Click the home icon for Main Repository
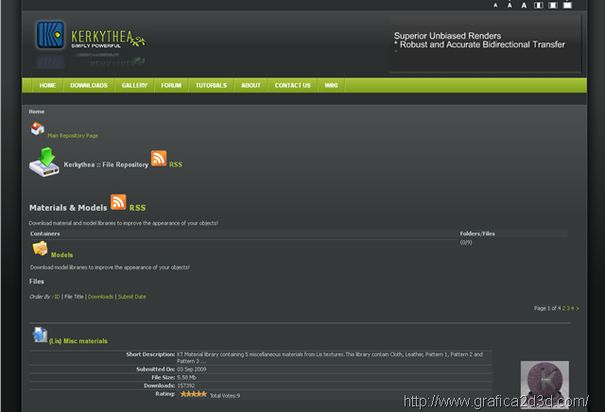This screenshot has height=412, width=605. click(x=37, y=129)
